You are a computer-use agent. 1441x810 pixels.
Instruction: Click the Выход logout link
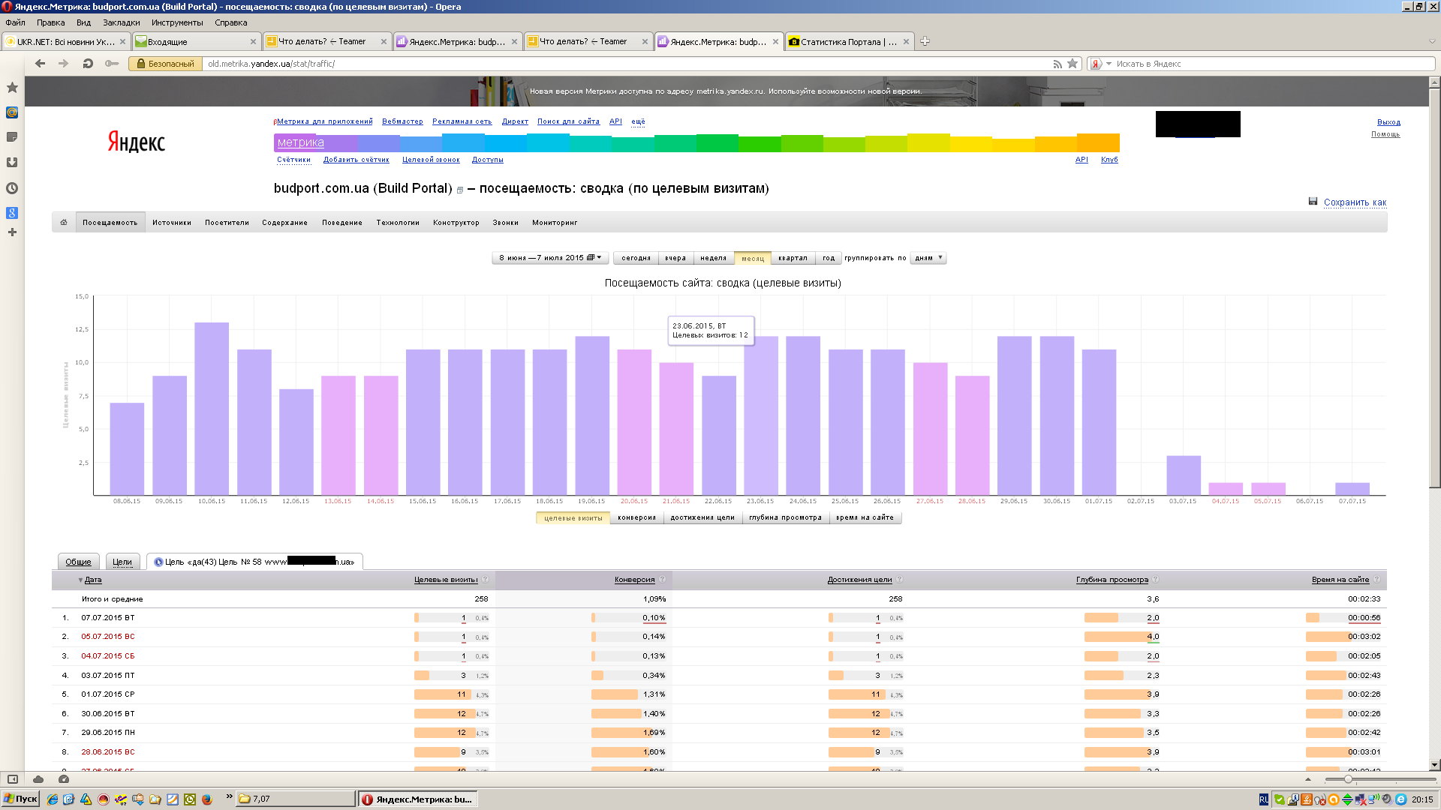(1388, 122)
